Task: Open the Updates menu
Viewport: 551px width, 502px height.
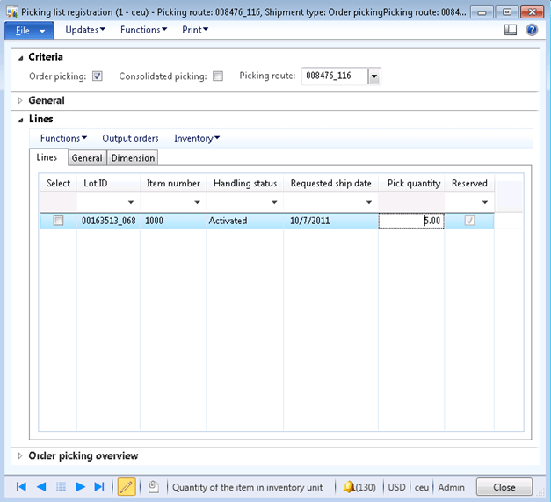Action: (85, 29)
